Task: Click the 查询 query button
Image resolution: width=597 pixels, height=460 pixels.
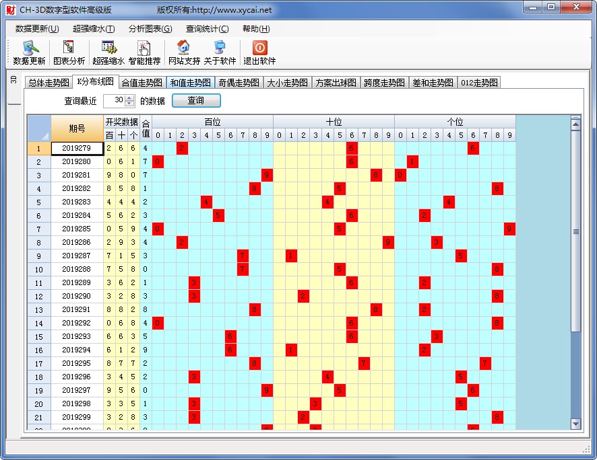Action: coord(196,100)
